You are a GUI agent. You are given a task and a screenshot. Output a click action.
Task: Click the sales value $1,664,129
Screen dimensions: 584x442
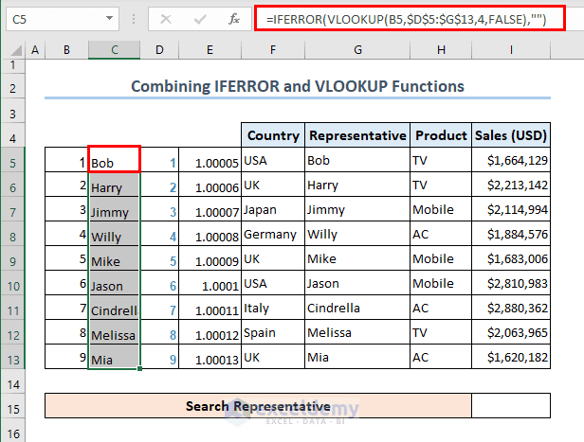511,160
